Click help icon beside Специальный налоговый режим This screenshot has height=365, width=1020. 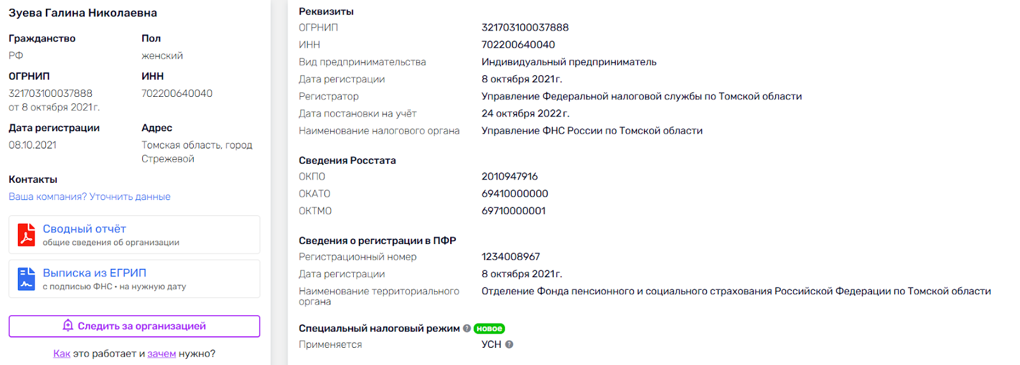tap(467, 329)
